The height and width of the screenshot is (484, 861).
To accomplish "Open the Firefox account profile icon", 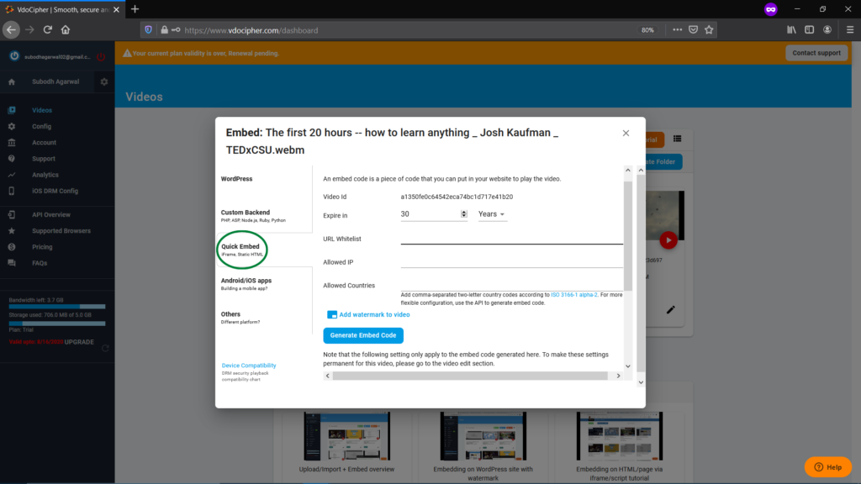I will pyautogui.click(x=827, y=30).
